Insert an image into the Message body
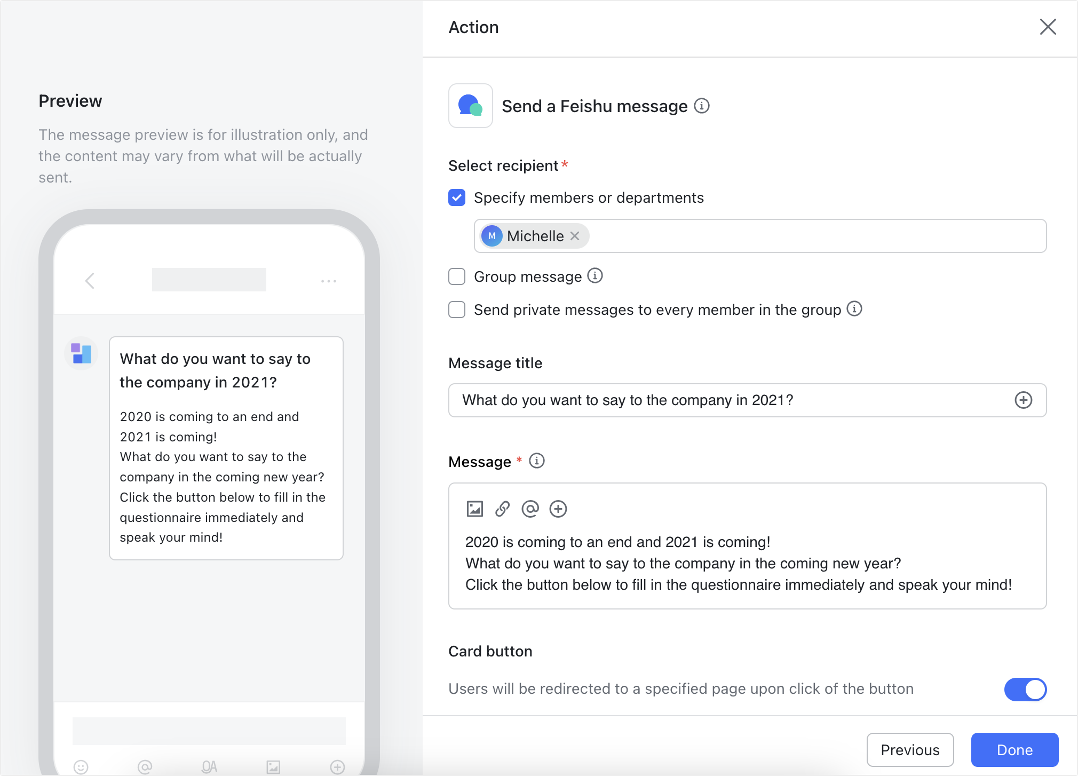Viewport: 1078px width, 776px height. [x=475, y=509]
